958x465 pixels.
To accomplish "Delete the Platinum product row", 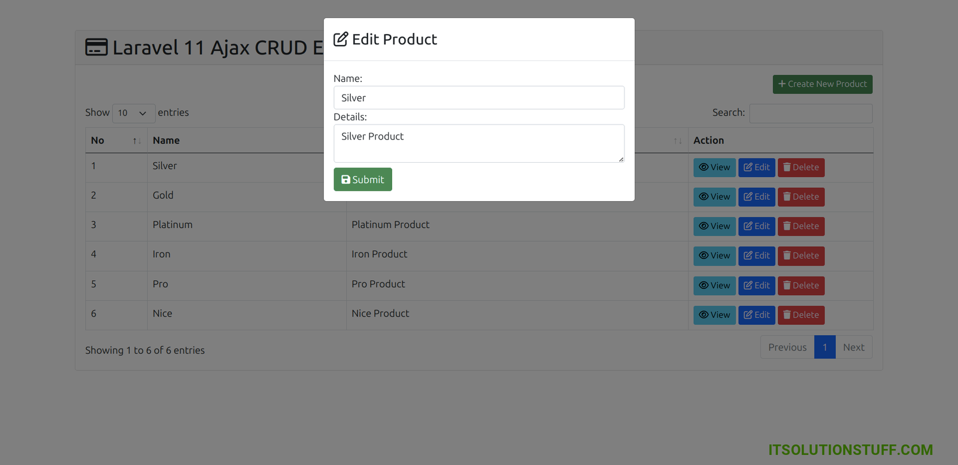I will [801, 226].
